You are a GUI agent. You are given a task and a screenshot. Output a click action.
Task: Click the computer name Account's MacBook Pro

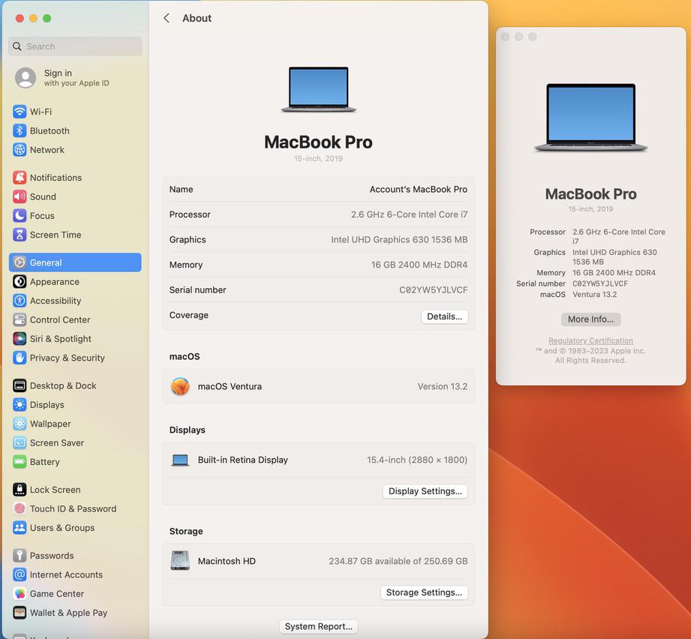coord(418,189)
